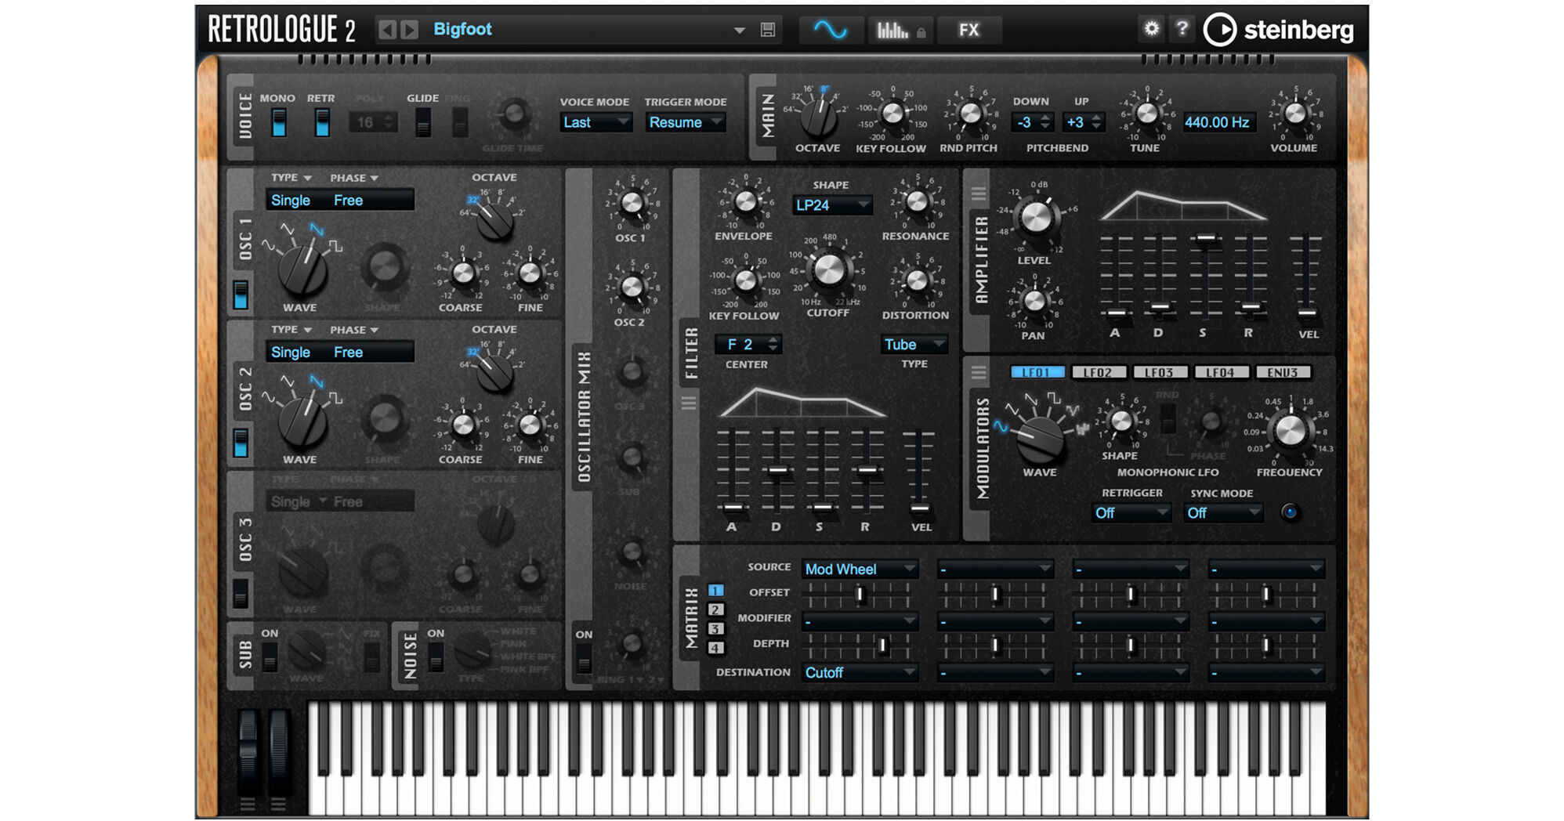Click the filter envelope Decay fader
Viewport: 1564px width, 821px height.
(777, 469)
